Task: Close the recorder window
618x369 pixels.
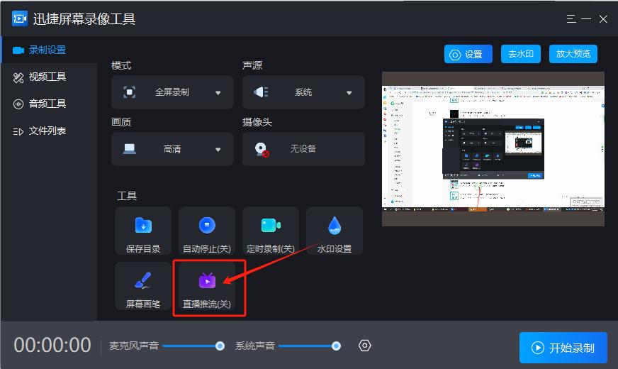Action: pos(603,19)
